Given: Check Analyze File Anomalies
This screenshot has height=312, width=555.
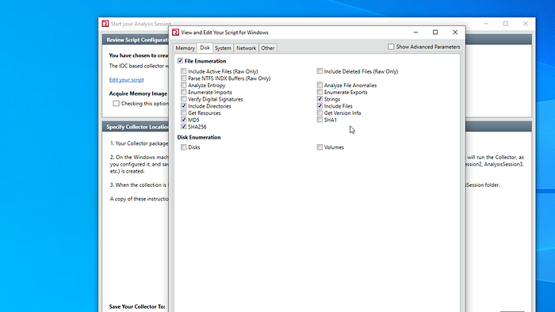Looking at the screenshot, I should click(x=320, y=86).
